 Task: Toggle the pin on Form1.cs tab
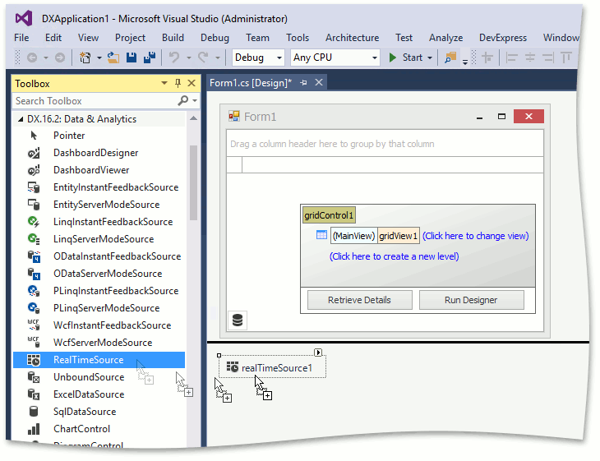(x=304, y=83)
